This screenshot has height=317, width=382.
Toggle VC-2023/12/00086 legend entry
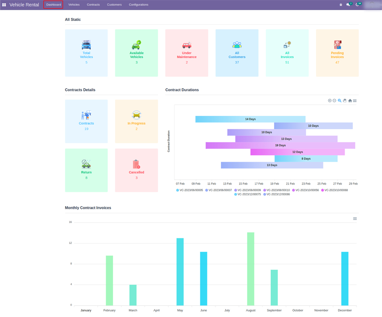point(277,194)
